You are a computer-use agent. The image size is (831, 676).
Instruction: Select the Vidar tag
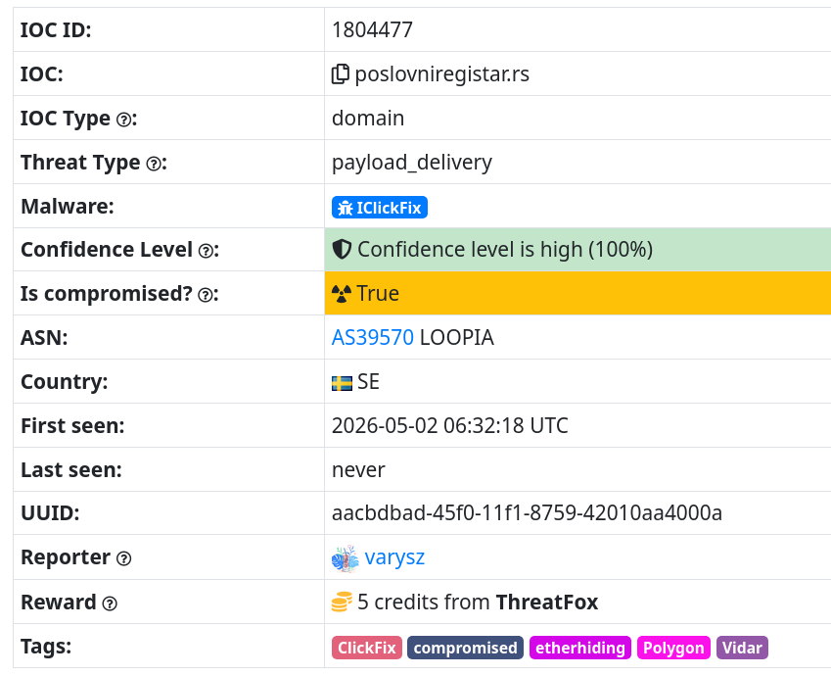coord(742,648)
